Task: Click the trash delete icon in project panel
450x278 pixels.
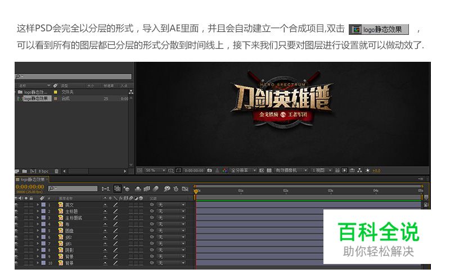Action: (57, 171)
